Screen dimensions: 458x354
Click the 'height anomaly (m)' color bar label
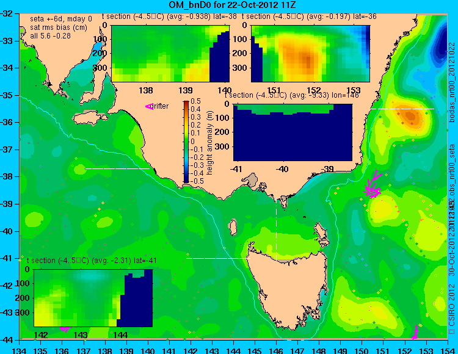(x=209, y=143)
